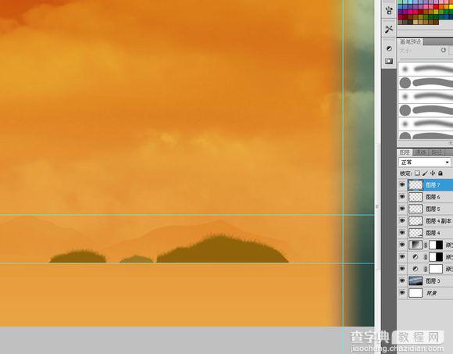Viewport: 453px width, 354px height.
Task: Click the gradient layer's mask thumbnail
Action: coord(436,245)
